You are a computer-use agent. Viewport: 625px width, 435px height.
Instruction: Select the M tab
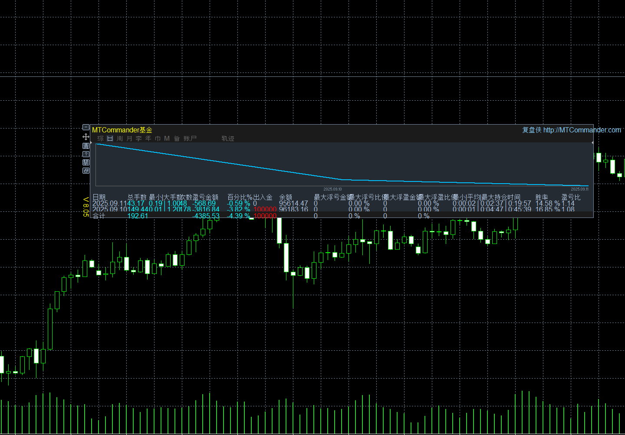[167, 138]
